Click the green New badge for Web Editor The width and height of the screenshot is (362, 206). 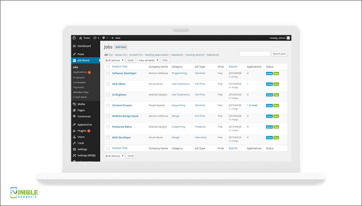click(276, 84)
